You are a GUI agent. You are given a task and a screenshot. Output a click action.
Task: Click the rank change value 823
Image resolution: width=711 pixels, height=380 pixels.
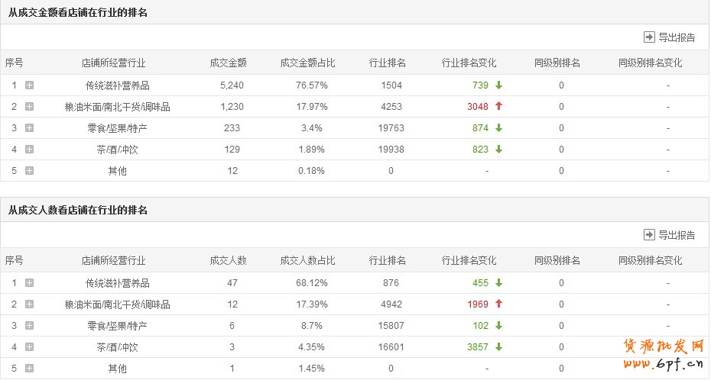(x=480, y=150)
